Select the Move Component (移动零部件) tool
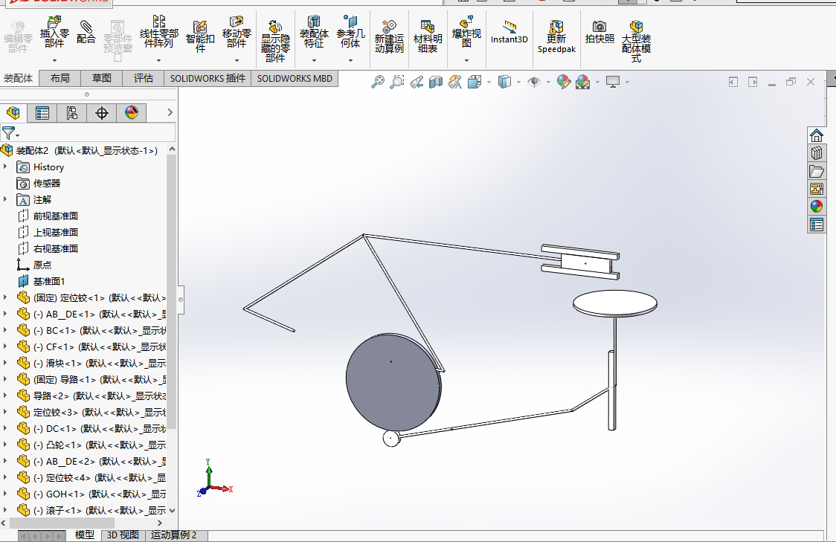This screenshot has height=542, width=836. (x=237, y=32)
